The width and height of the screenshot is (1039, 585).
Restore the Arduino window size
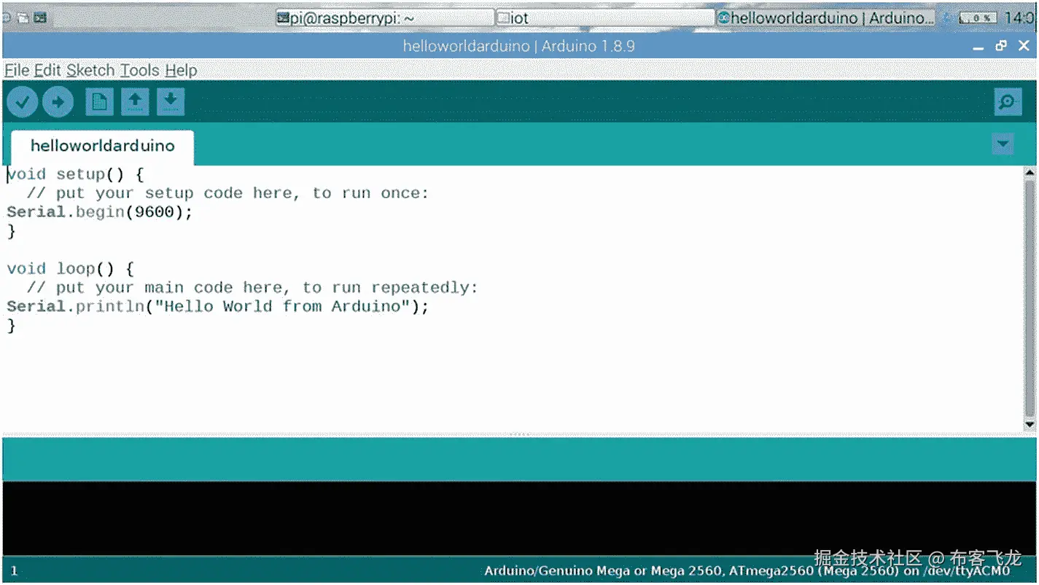pos(1001,46)
